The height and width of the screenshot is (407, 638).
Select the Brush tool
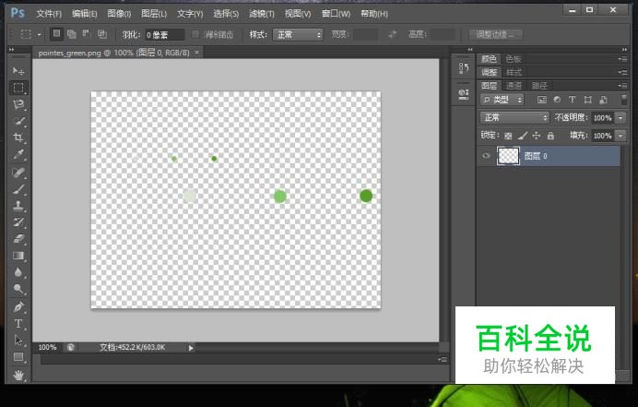coord(18,189)
